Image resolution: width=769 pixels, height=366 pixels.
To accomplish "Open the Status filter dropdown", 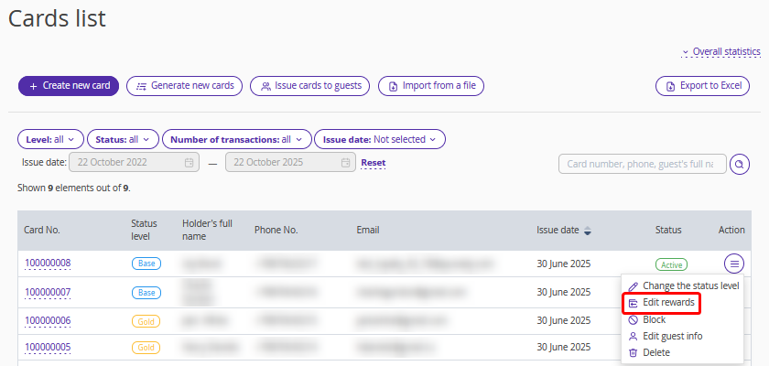I will click(124, 139).
